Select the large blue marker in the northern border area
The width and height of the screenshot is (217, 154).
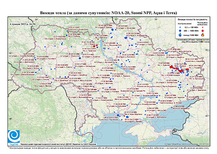click(x=113, y=30)
